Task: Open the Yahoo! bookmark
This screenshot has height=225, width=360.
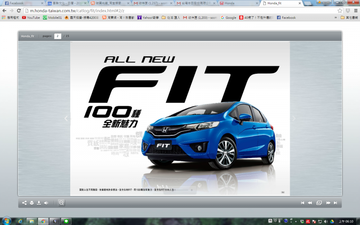Action: [x=148, y=18]
